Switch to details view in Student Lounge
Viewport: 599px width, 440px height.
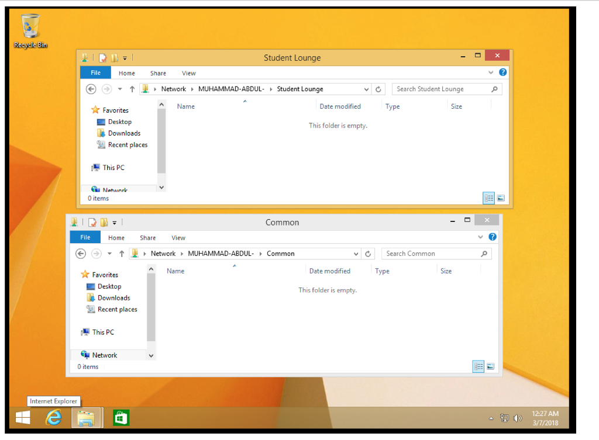(x=488, y=198)
